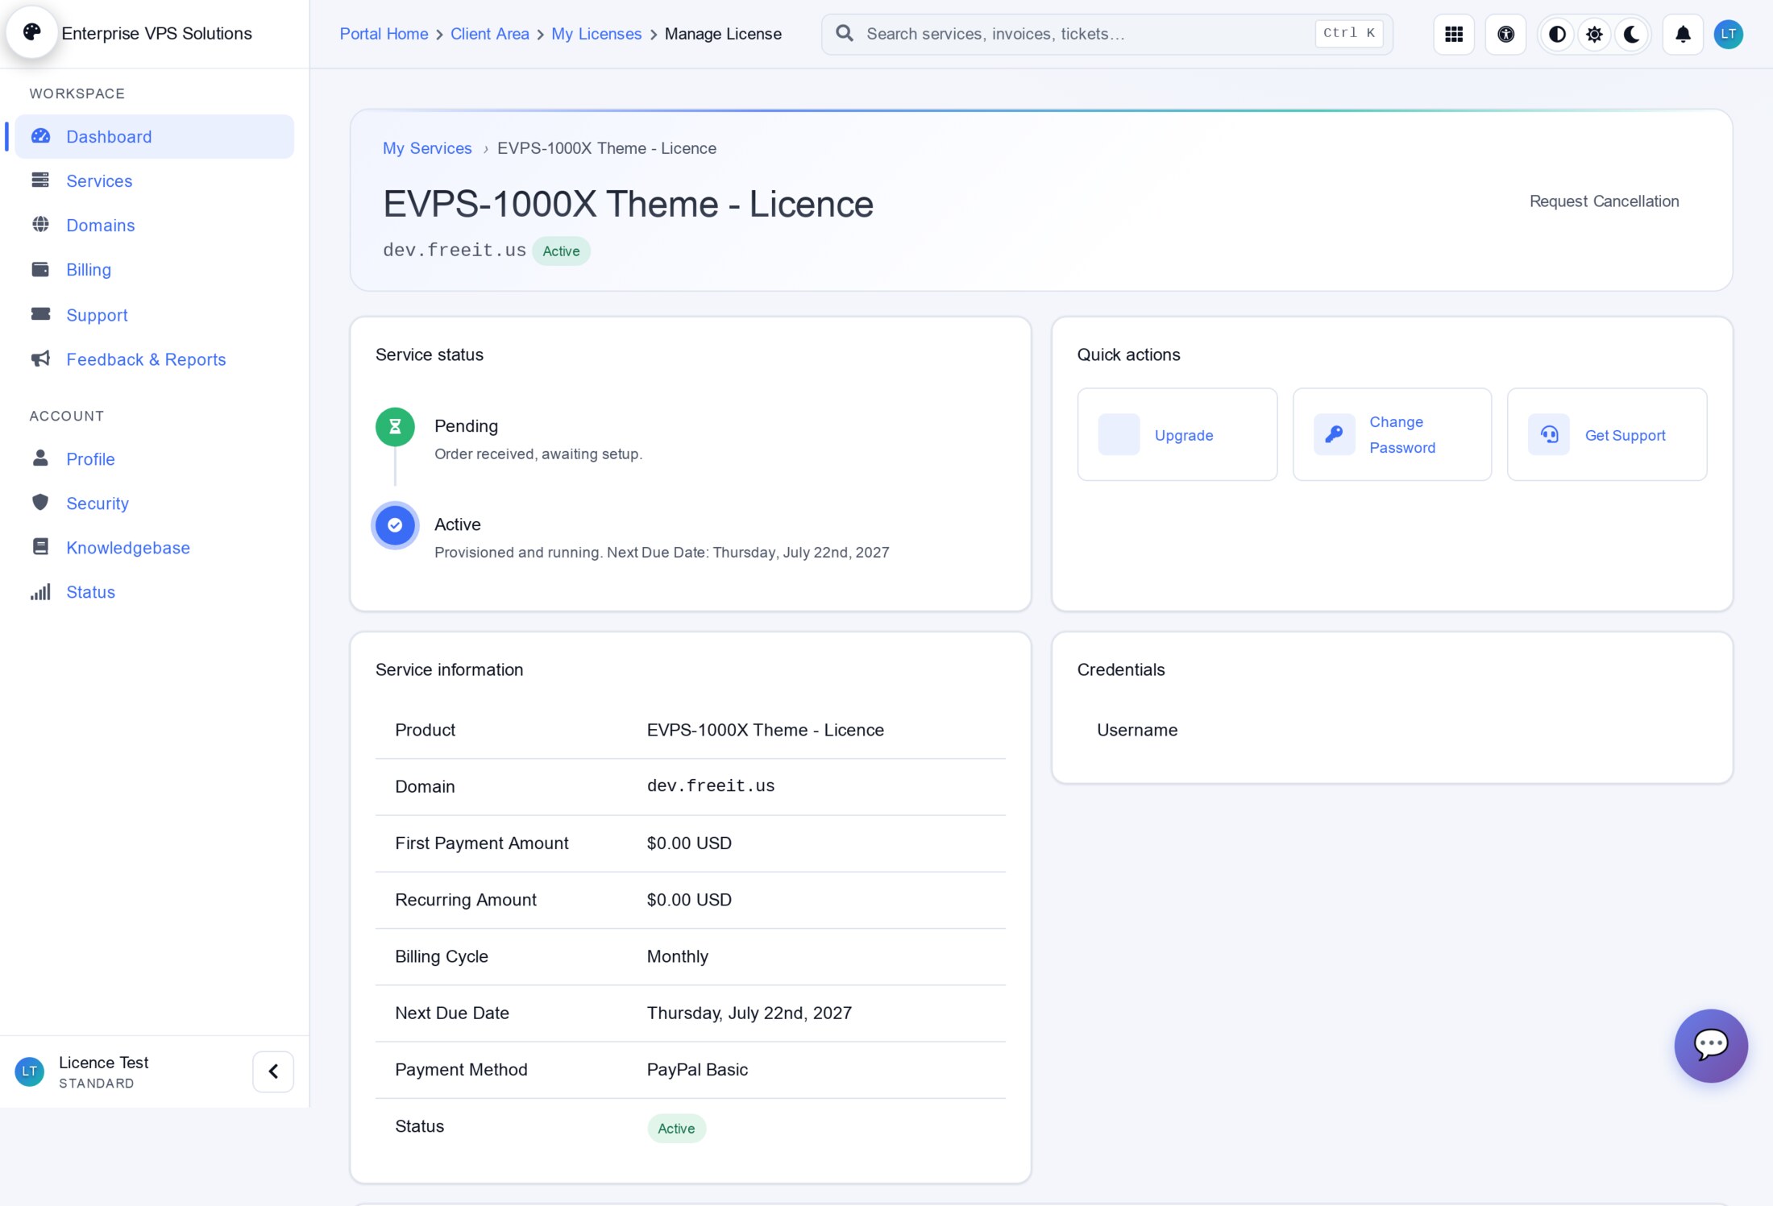Click the Status signal bars icon
Screen dimensions: 1773x1206
click(x=40, y=592)
